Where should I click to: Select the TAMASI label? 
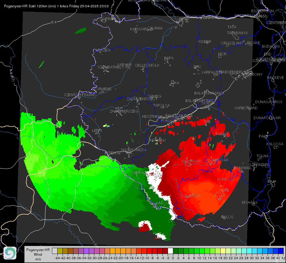[222, 134]
